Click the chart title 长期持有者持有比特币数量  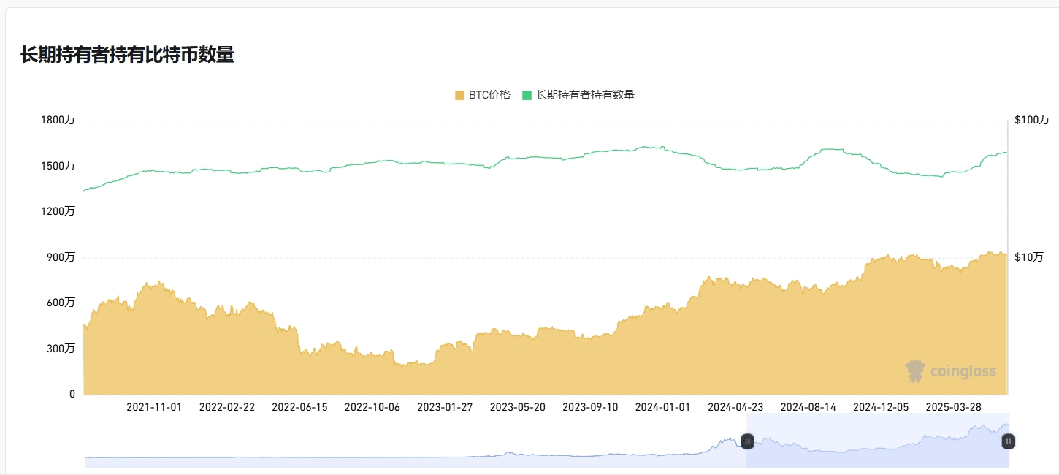point(127,55)
